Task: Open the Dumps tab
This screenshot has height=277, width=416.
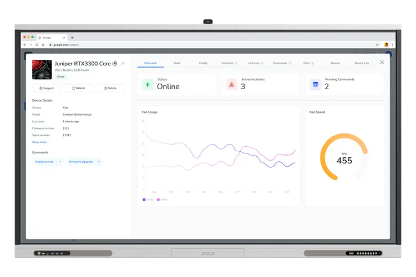Action: tap(335, 63)
